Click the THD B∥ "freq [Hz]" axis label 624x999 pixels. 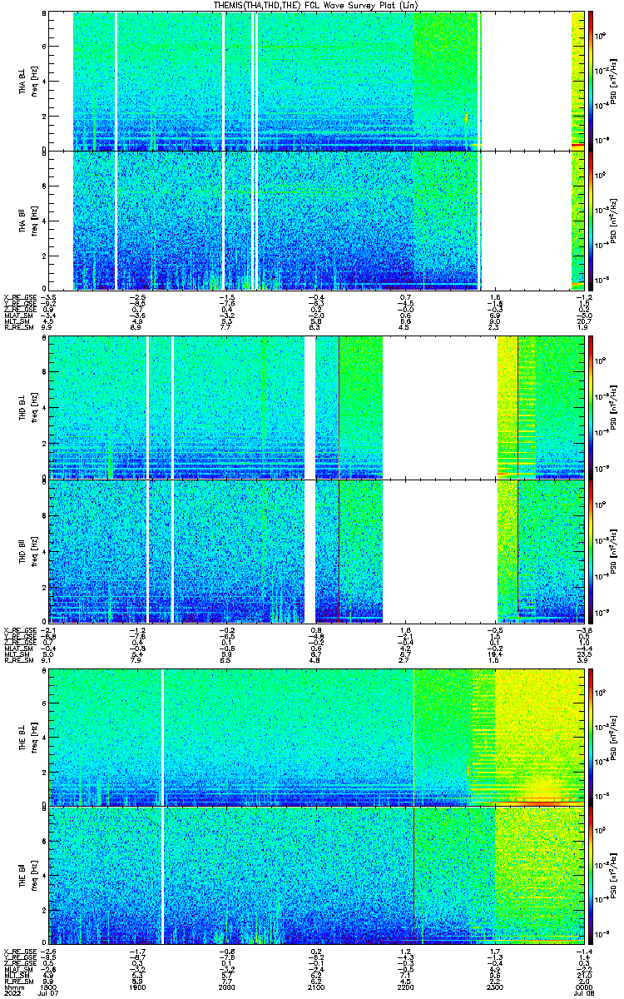click(36, 551)
